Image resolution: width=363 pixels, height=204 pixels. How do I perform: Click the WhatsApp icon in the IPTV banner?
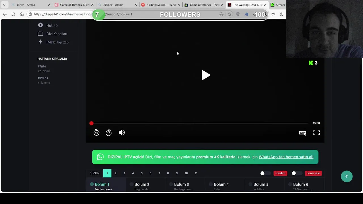(x=100, y=157)
